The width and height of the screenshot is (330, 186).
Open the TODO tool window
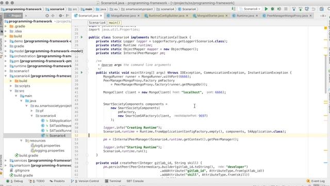point(37,181)
